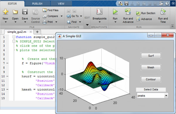Click the Mesh button
The image size is (176, 114).
151,67
